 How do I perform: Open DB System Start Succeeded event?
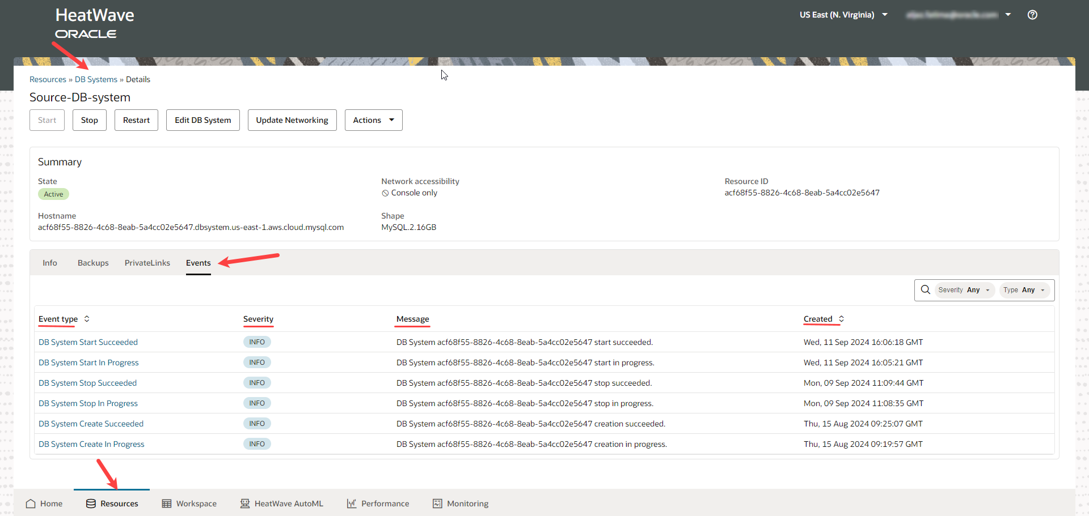click(88, 342)
